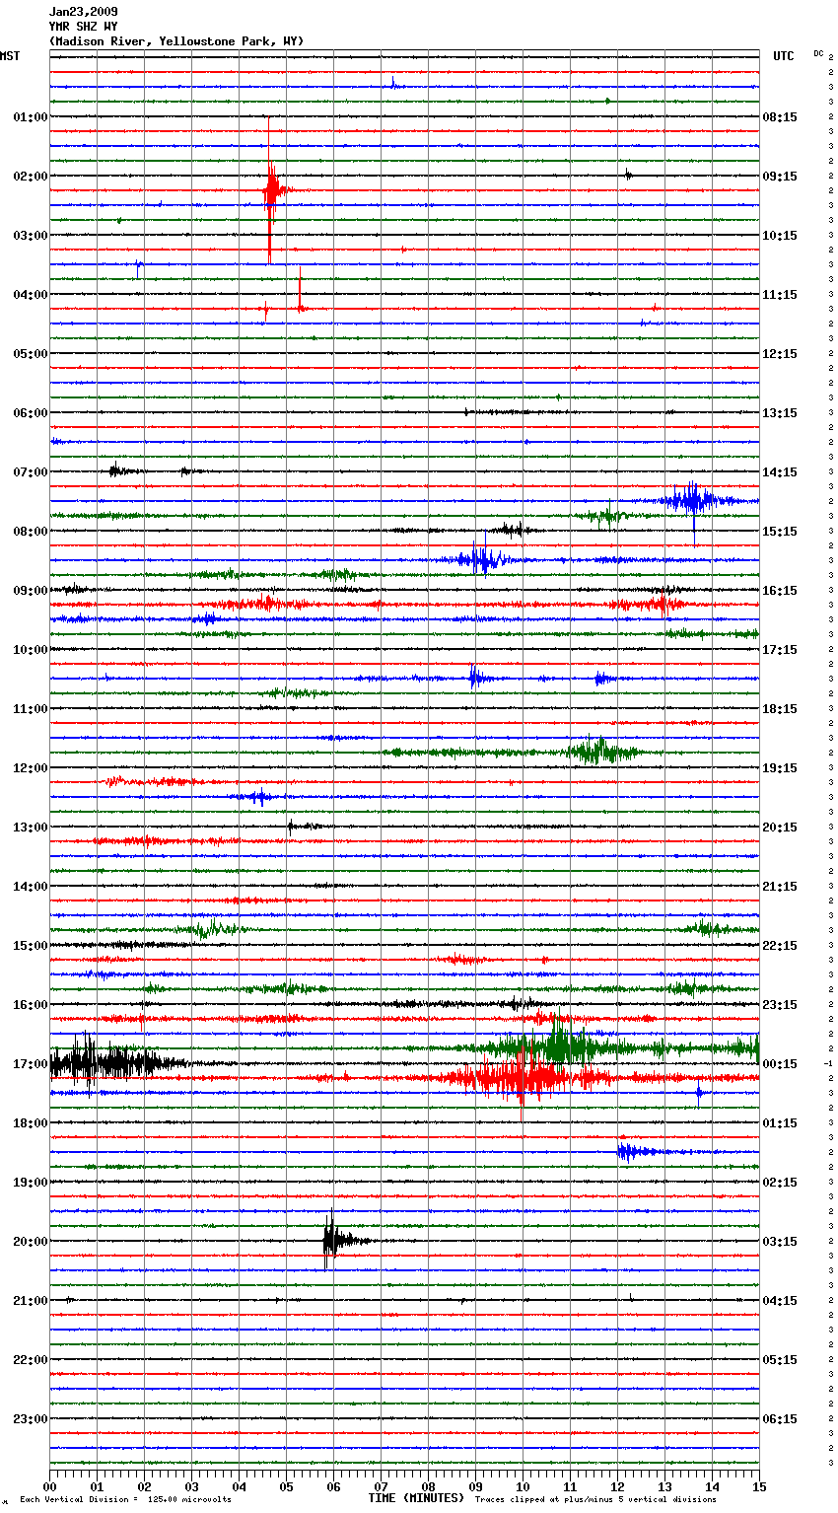The image size is (838, 1513).
Task: Select the "11:00" MST hour label
Action: pyautogui.click(x=31, y=709)
